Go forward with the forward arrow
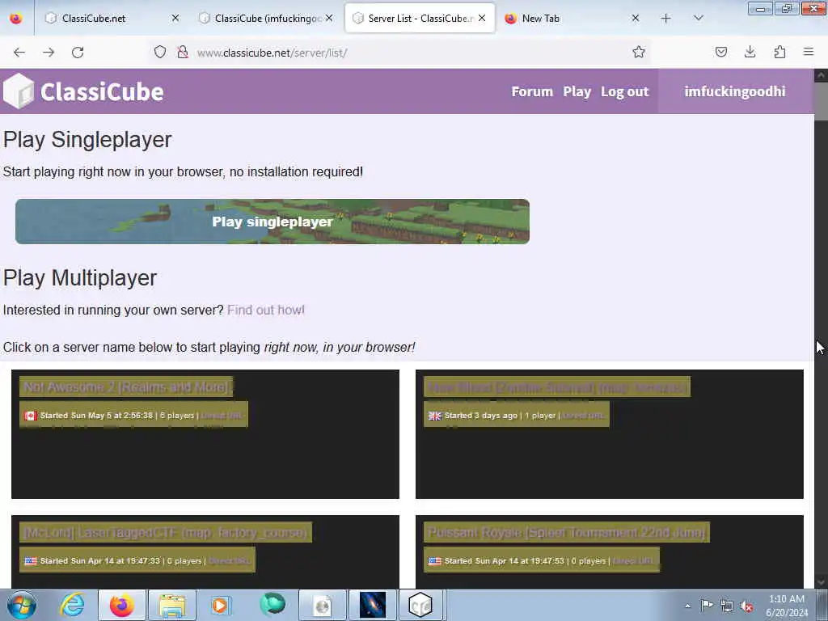The height and width of the screenshot is (621, 828). 49,53
